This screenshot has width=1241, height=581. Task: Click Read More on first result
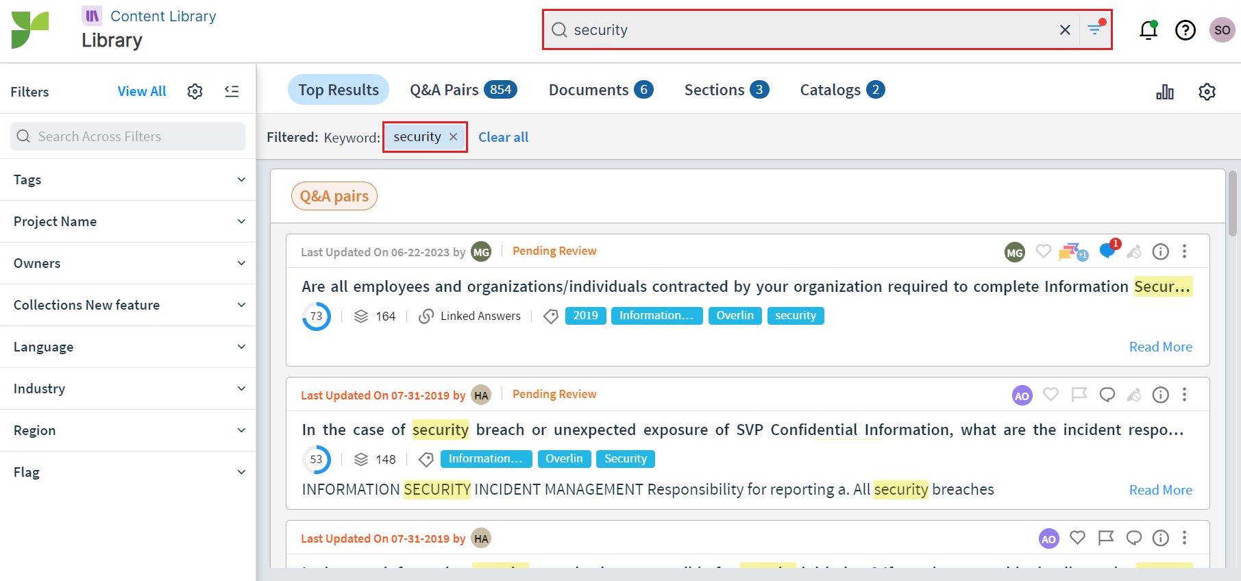pyautogui.click(x=1160, y=347)
